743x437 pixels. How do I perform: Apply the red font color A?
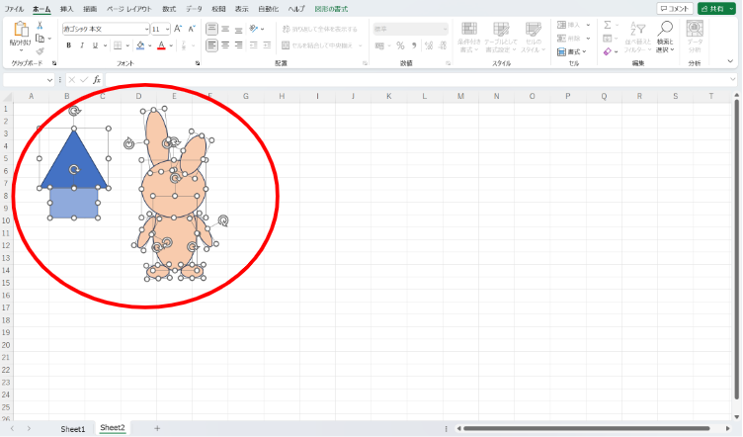click(x=161, y=45)
